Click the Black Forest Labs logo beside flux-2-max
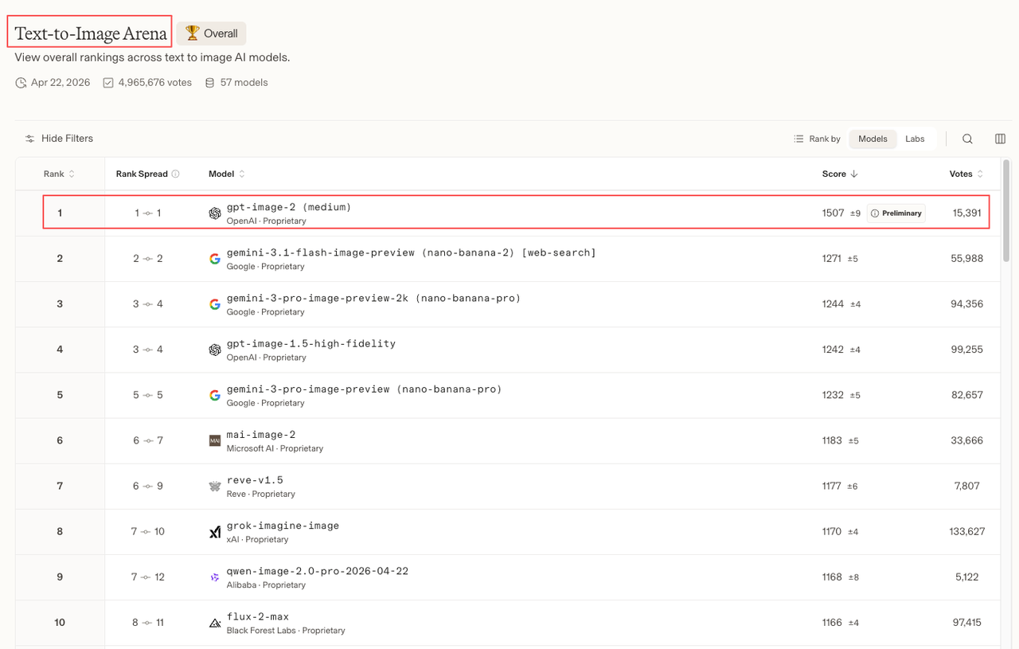1019x649 pixels. pyautogui.click(x=214, y=623)
